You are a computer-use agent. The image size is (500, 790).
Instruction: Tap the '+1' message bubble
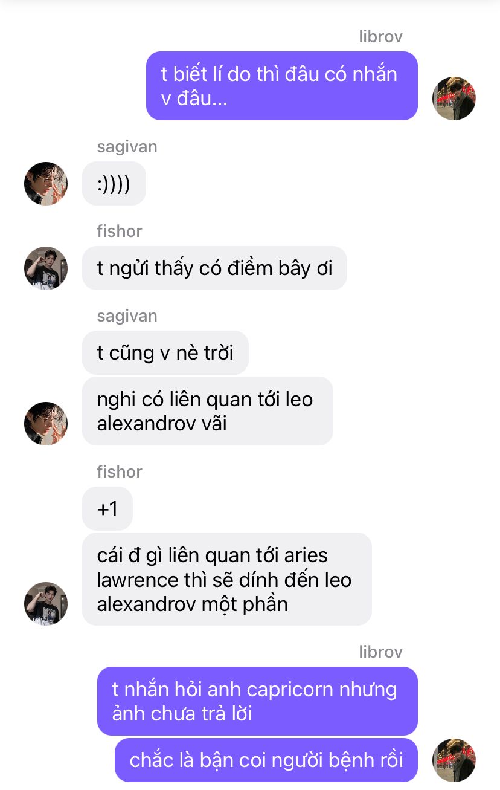coord(107,508)
